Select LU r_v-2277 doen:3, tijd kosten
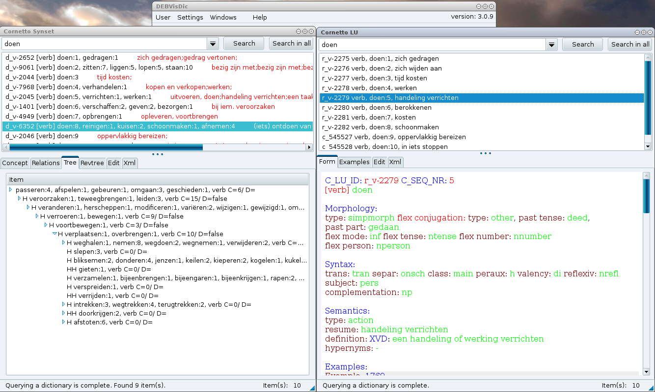 [482, 78]
